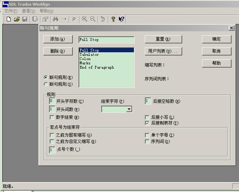239x192 pixels.
Task: Open the 文件(F) menu
Action: tap(11, 11)
